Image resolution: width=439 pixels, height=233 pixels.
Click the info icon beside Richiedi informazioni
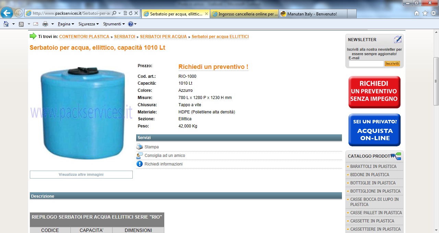coord(140,164)
